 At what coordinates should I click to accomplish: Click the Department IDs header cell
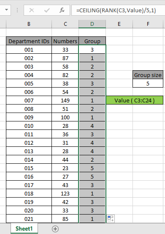pyautogui.click(x=29, y=41)
